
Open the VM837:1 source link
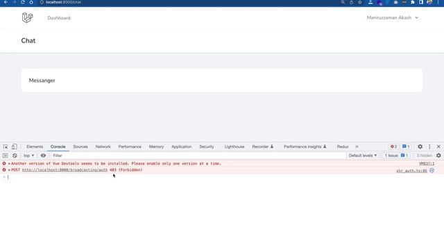[x=427, y=164]
